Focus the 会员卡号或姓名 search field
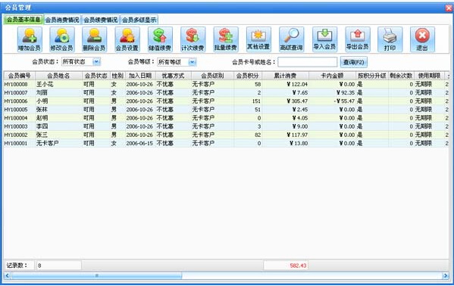Image resolution: width=454 pixels, height=286 pixels. tap(308, 62)
